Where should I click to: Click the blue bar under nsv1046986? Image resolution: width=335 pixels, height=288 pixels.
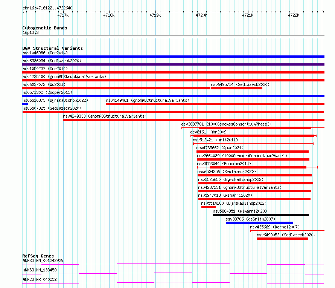click(173, 57)
